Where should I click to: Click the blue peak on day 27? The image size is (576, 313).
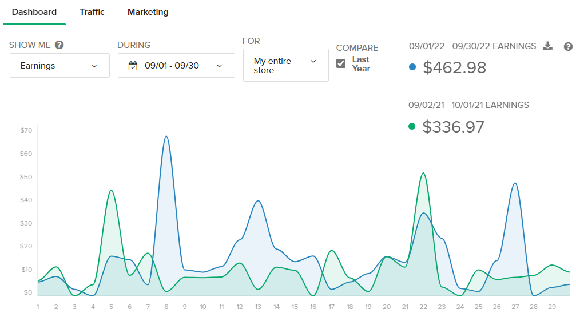point(515,183)
